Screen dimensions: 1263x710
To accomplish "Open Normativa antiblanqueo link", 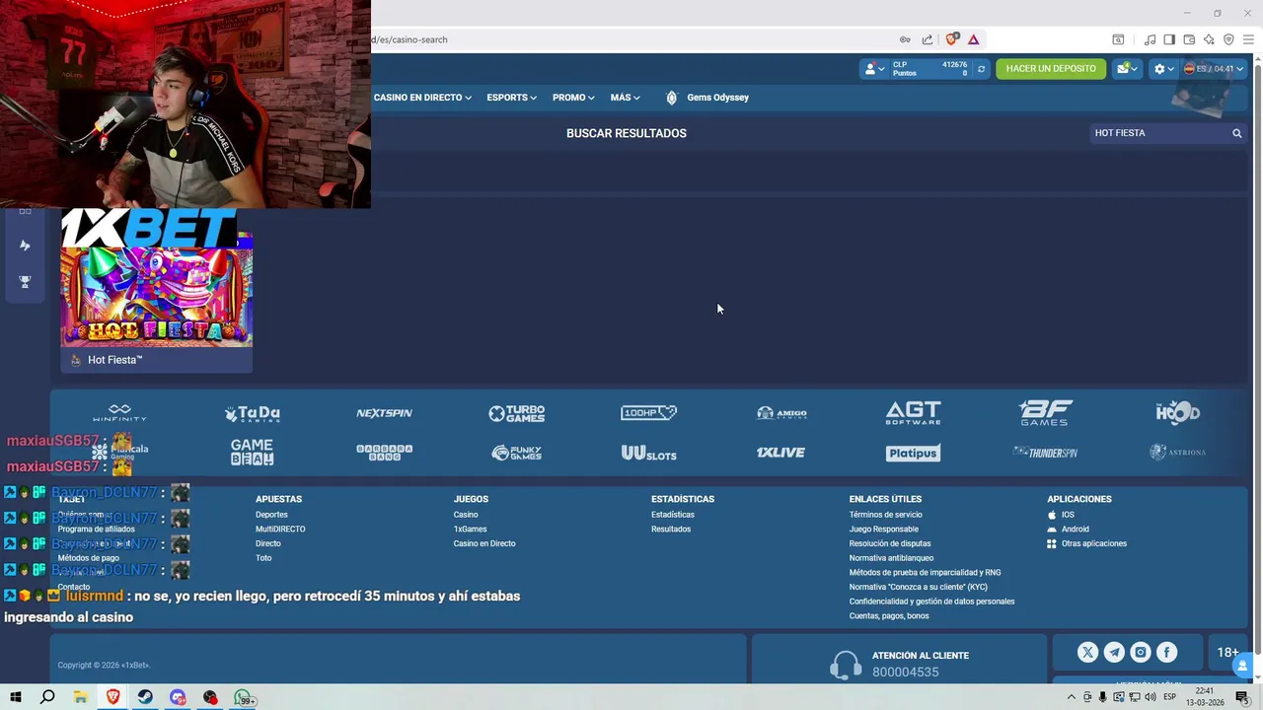I will click(891, 558).
